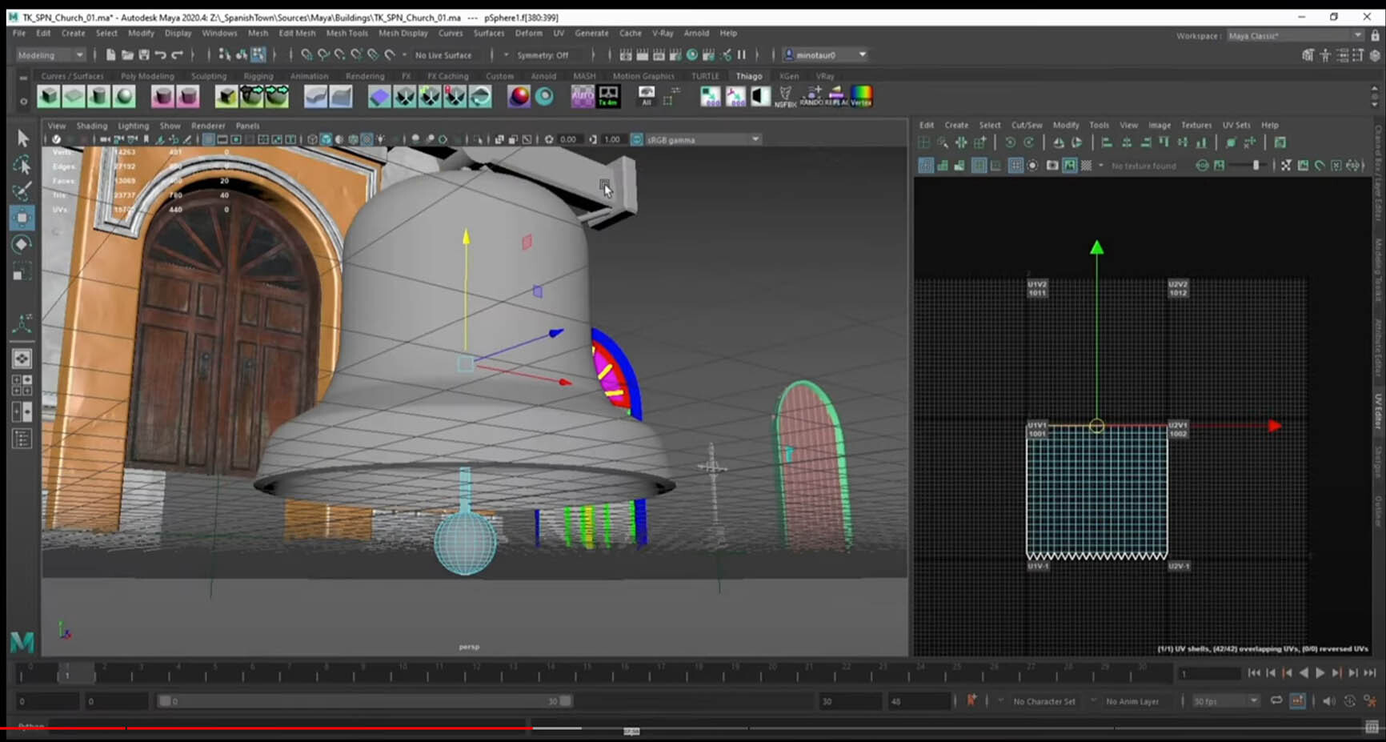Click the polygon cube shelf icon

(49, 97)
